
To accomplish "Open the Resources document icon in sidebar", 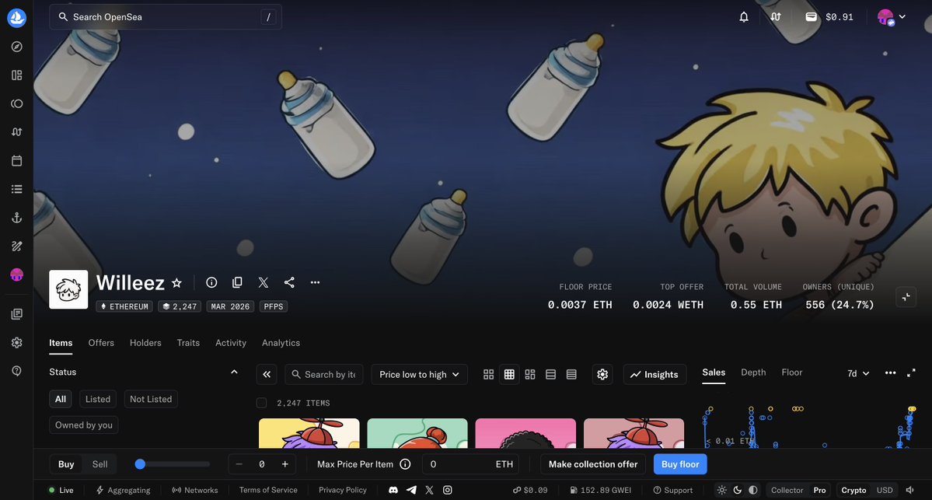I will point(16,314).
